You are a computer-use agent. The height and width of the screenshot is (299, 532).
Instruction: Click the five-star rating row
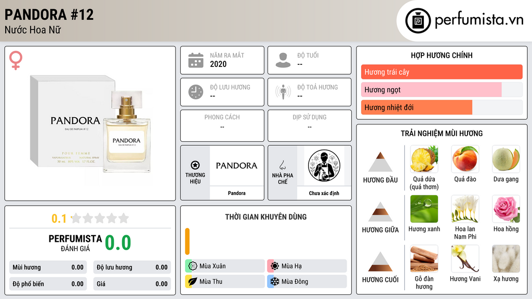pos(100,218)
